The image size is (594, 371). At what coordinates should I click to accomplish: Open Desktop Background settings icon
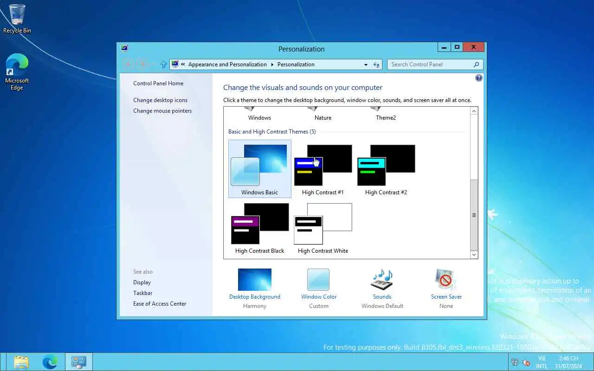255,280
